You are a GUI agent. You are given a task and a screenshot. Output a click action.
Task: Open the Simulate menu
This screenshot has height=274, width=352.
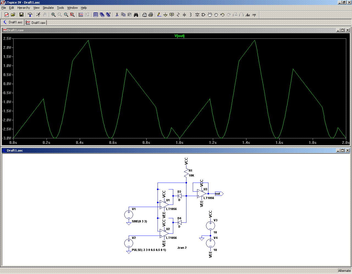[48, 8]
